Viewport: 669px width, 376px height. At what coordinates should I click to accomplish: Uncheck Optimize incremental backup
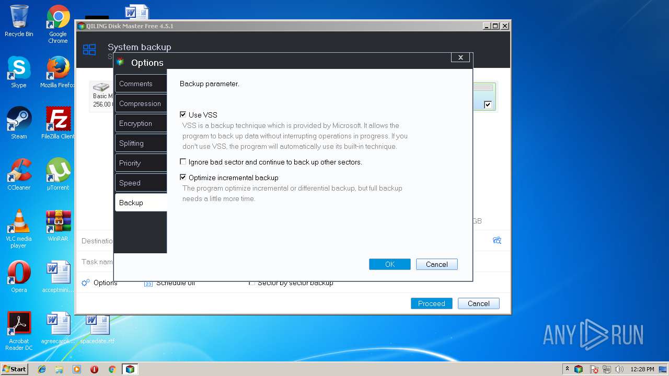point(183,178)
